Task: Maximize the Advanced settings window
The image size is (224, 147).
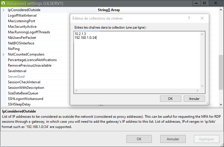Action: coord(204,3)
